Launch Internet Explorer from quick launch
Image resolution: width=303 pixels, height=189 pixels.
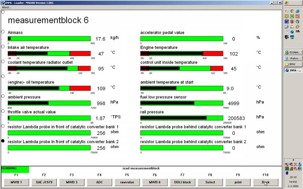click(298, 11)
